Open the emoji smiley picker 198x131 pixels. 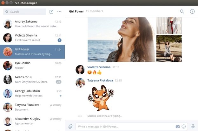[x=184, y=127]
